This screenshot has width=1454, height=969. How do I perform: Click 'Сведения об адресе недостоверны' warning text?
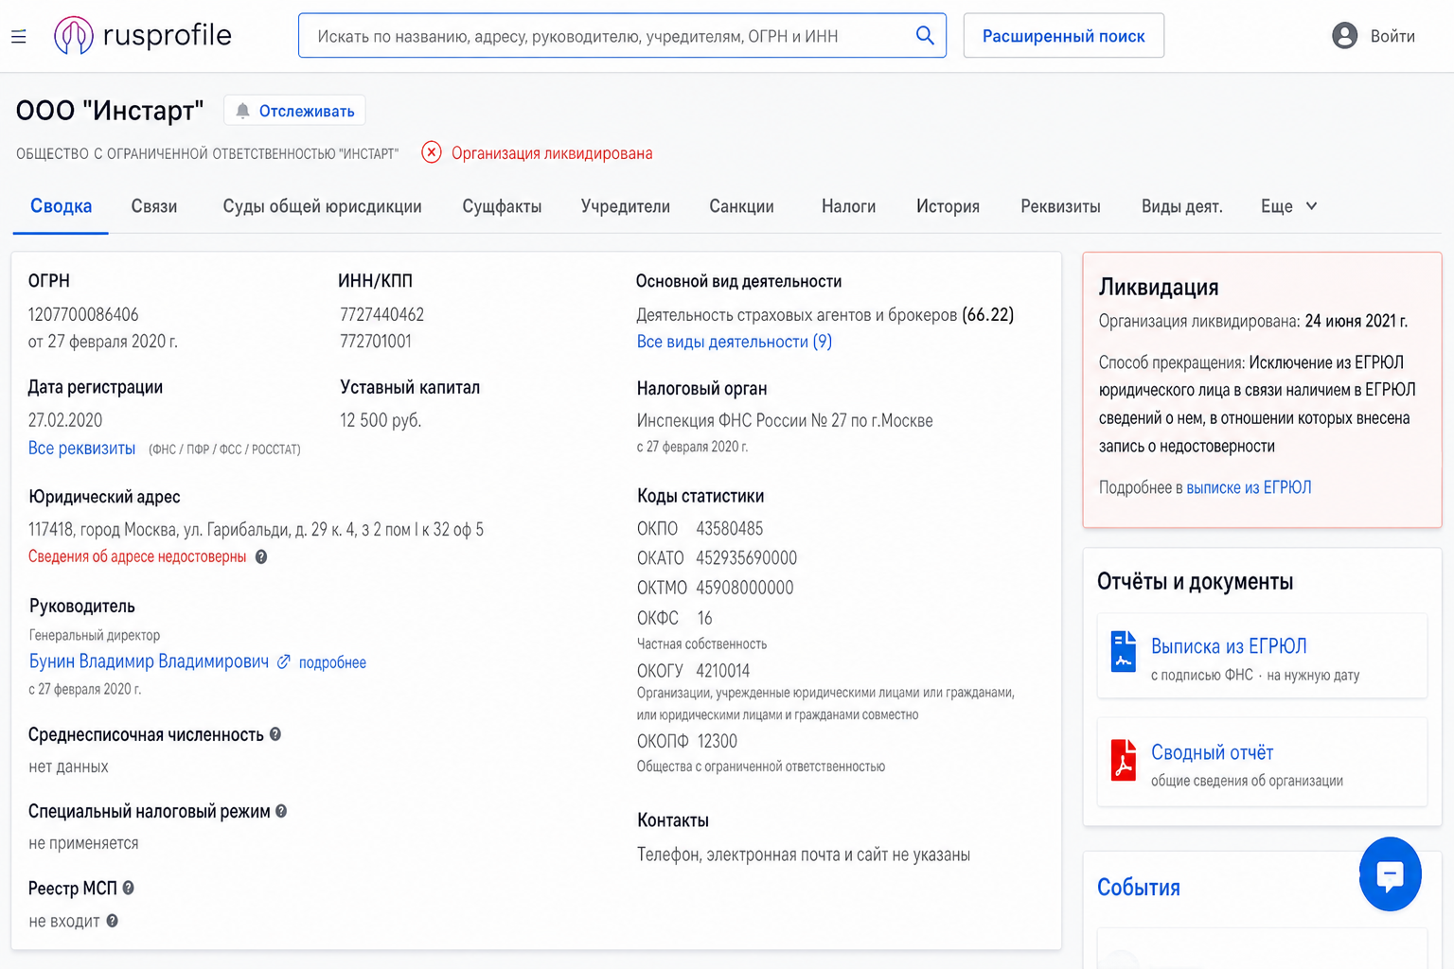tap(137, 556)
